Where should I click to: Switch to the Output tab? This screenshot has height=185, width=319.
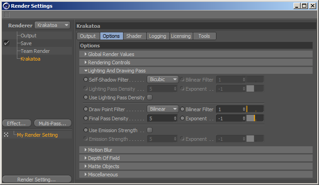(x=88, y=36)
